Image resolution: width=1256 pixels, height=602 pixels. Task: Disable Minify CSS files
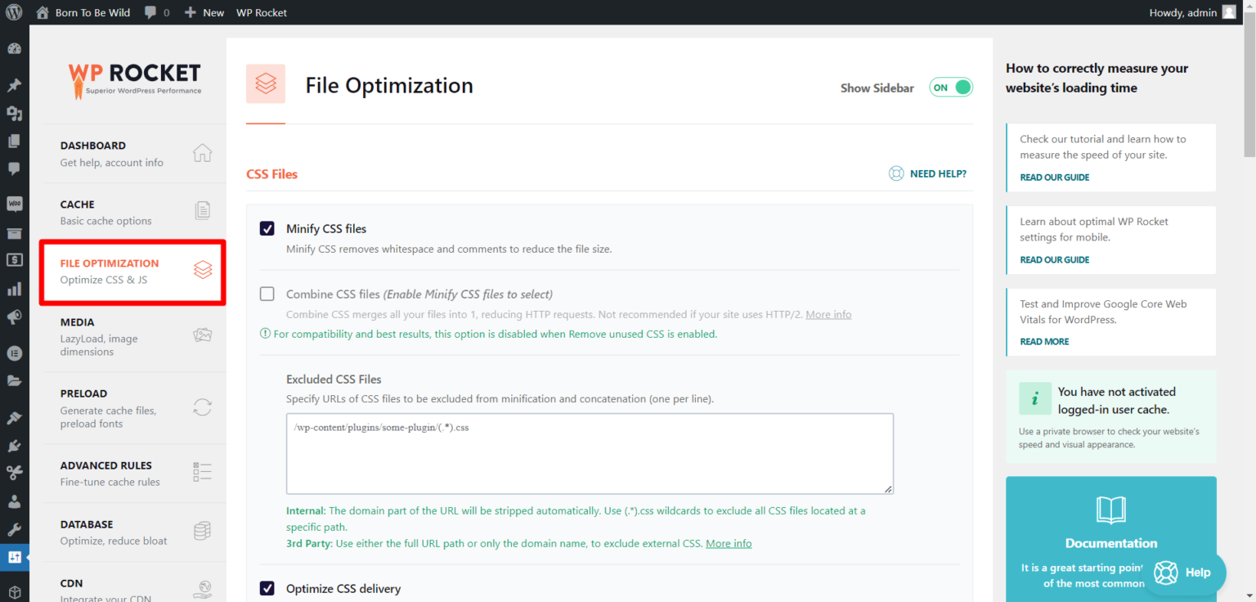coord(267,228)
